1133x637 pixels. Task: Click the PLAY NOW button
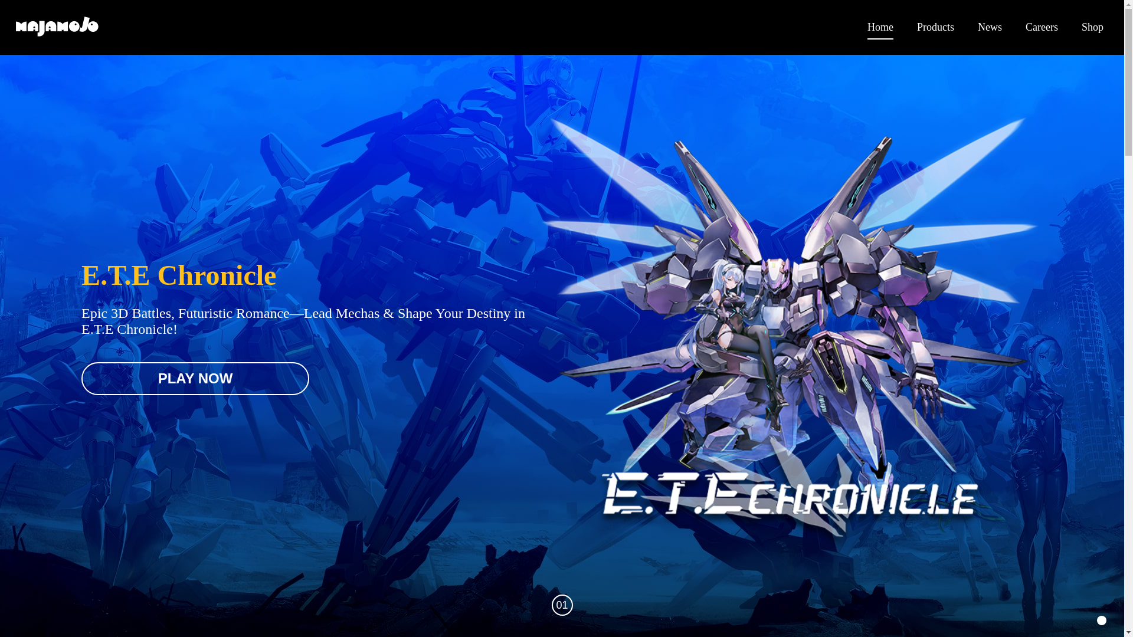(195, 378)
